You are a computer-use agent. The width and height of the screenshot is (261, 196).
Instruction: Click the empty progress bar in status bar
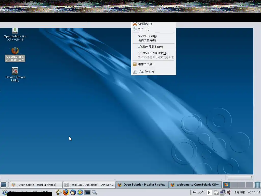point(240,177)
